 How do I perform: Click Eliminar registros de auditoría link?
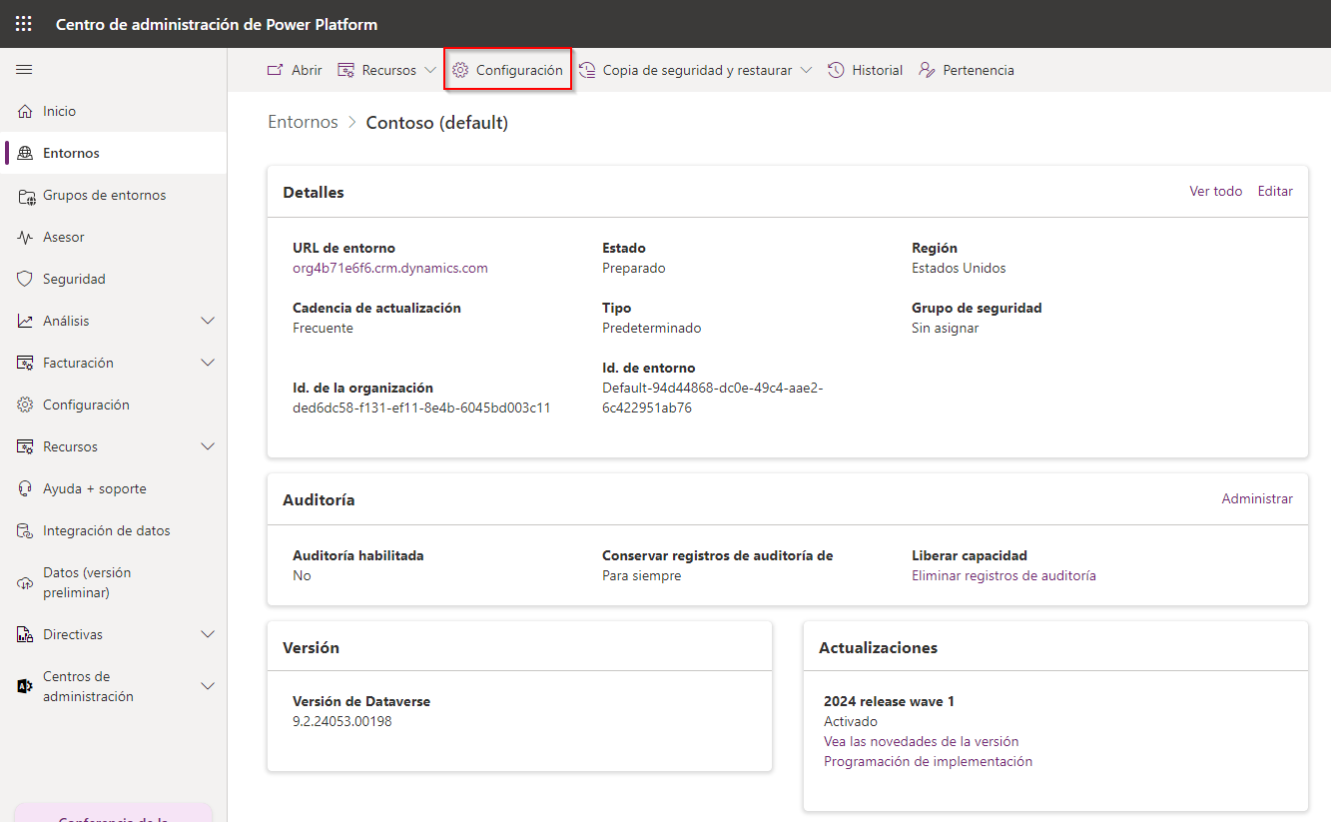click(x=1003, y=575)
